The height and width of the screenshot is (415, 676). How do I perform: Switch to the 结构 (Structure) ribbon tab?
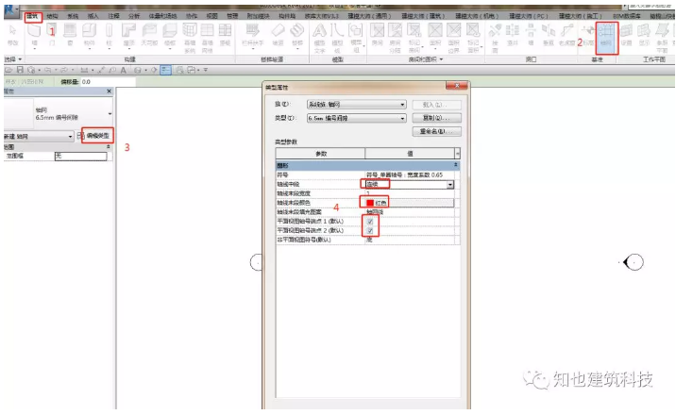52,16
